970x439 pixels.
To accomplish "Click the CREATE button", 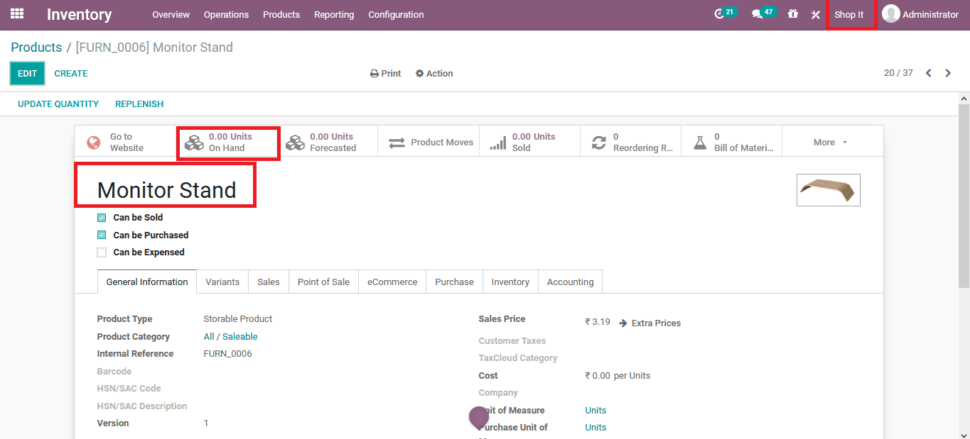I will (x=71, y=74).
